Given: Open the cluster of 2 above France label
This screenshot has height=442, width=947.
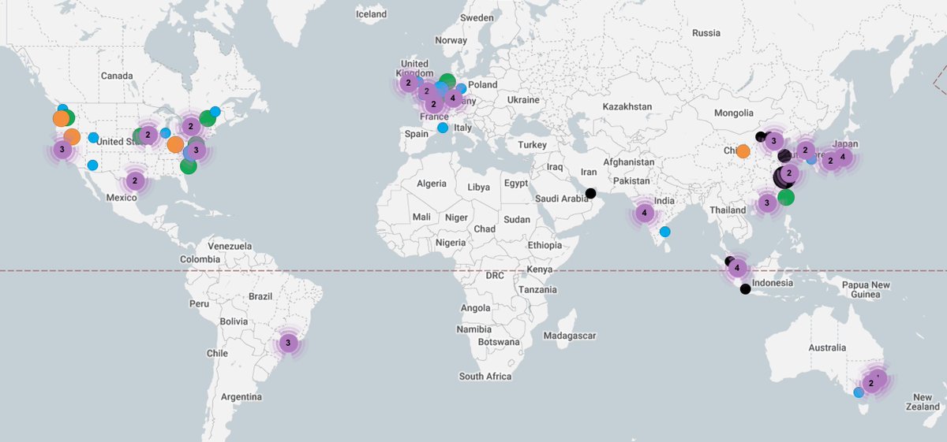Looking at the screenshot, I should coord(433,104).
